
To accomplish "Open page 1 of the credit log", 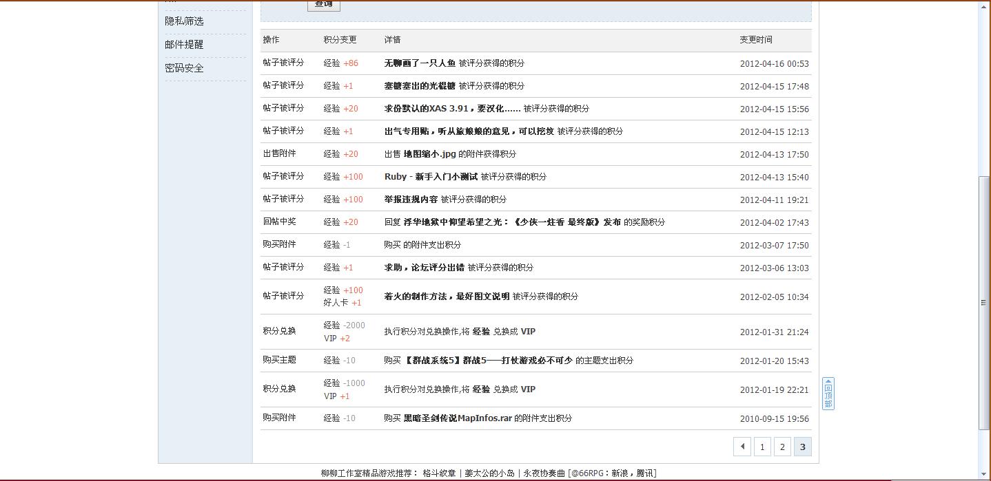I will [762, 447].
